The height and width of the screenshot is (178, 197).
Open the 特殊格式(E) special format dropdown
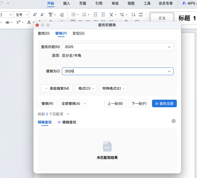(113, 88)
